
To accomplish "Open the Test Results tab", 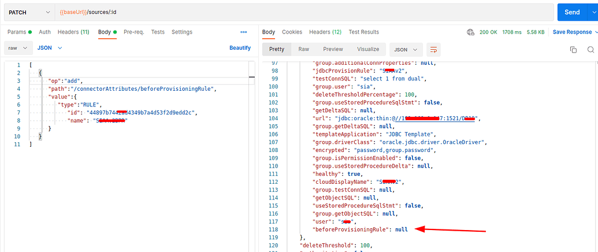I will click(x=363, y=32).
